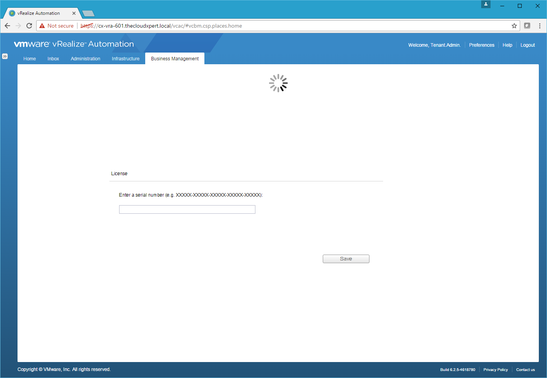Open the Preferences link

tap(482, 45)
